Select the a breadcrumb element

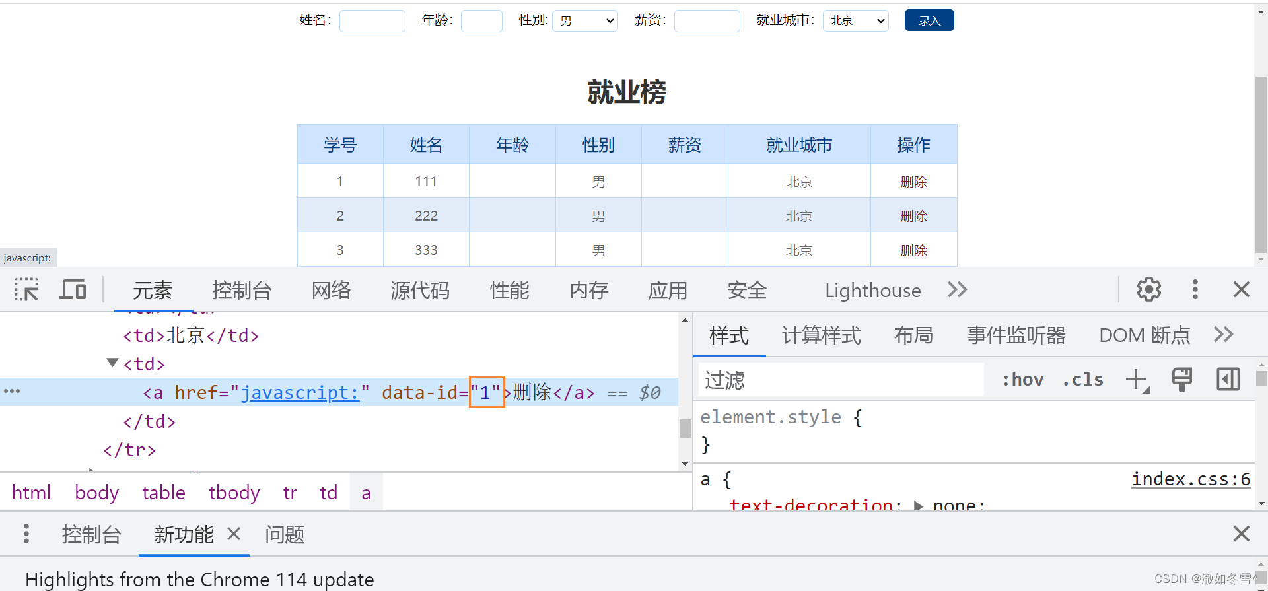[366, 492]
